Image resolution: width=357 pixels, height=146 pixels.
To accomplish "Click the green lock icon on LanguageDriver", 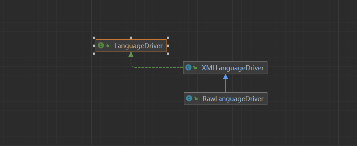I will click(x=108, y=46).
